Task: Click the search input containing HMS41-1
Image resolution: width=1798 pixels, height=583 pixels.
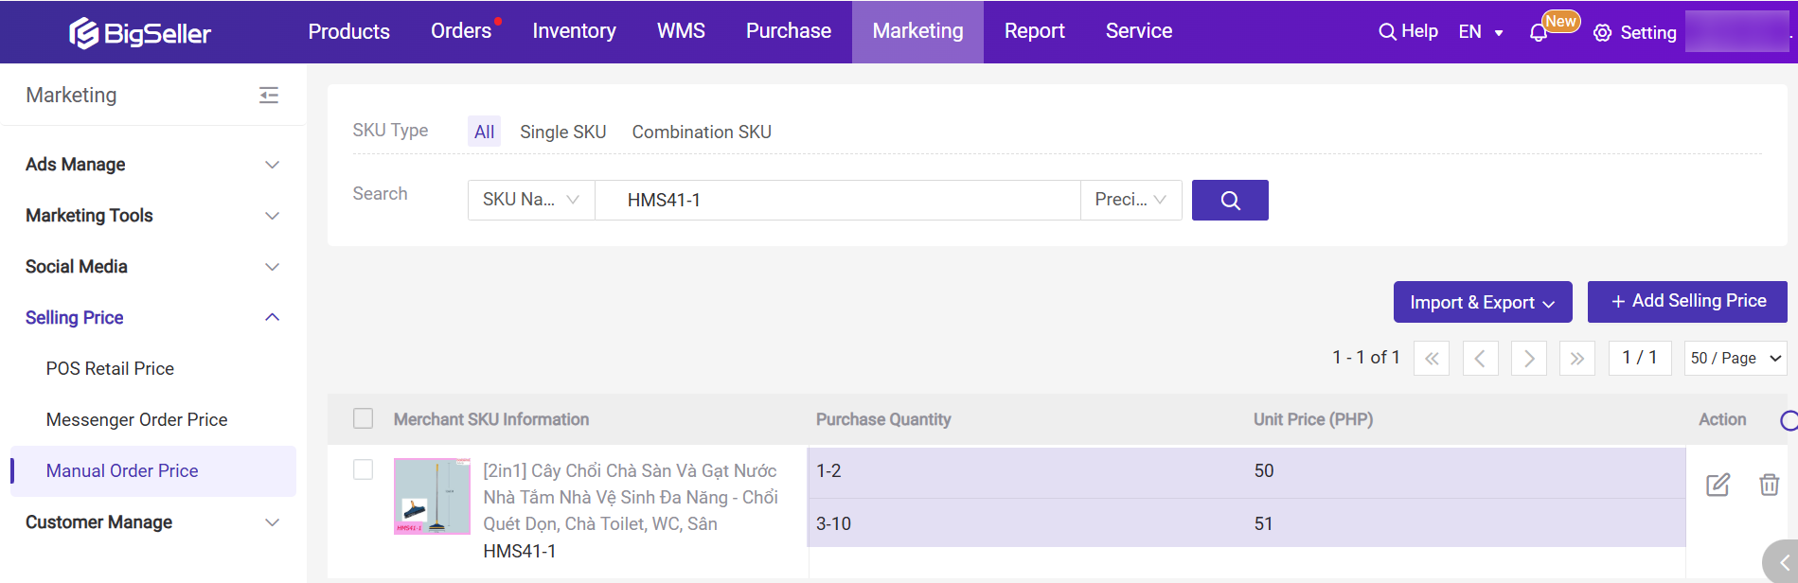Action: [x=837, y=200]
